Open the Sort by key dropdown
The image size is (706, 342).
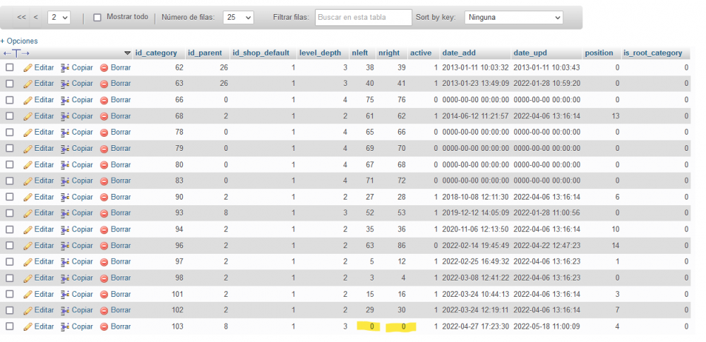(x=514, y=18)
